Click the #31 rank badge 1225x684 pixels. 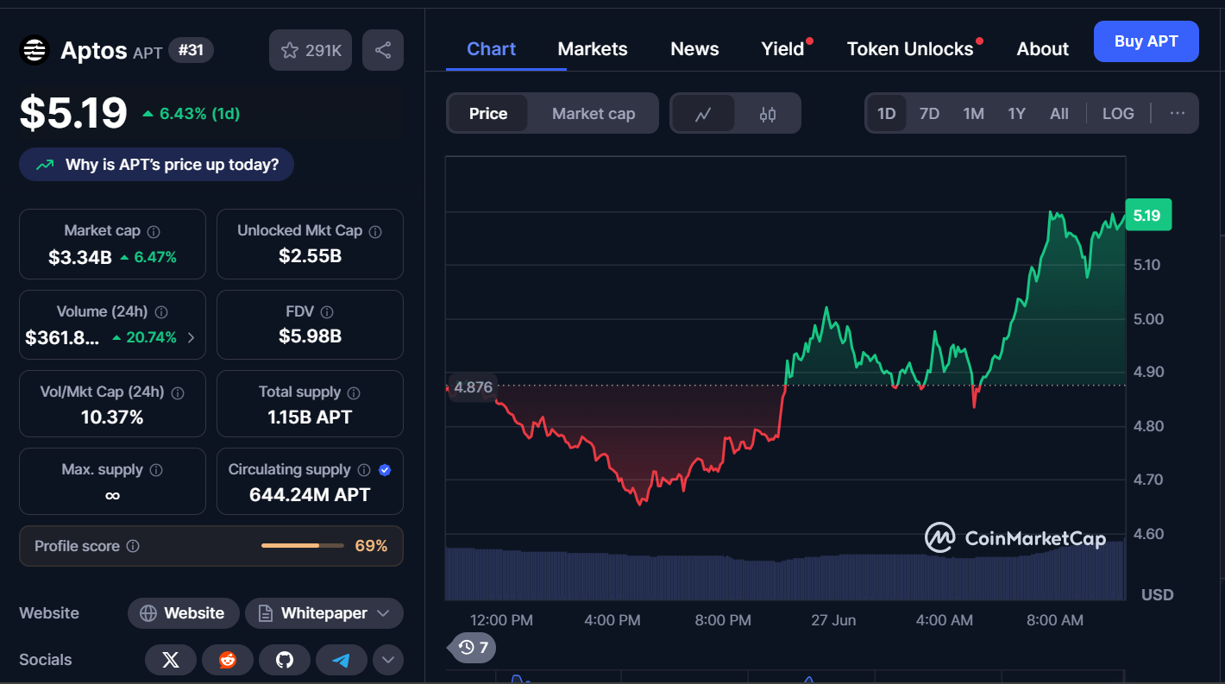click(191, 50)
